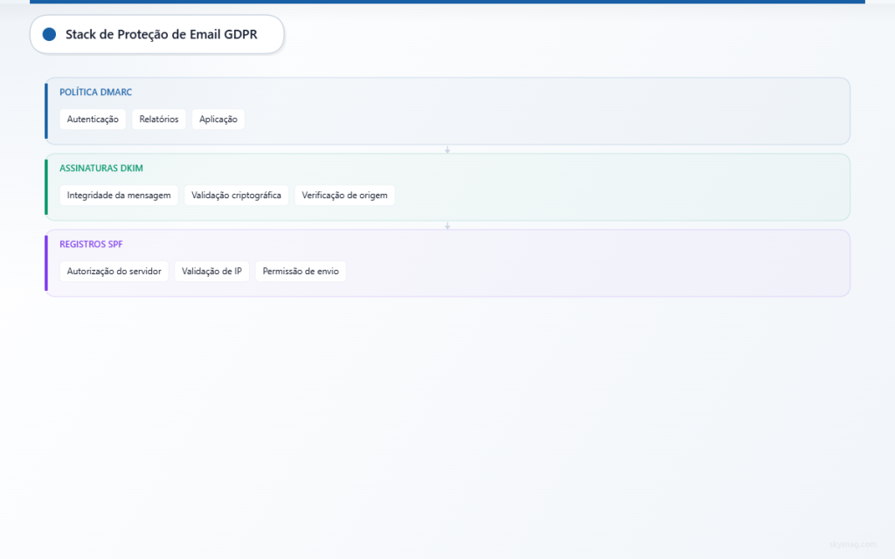
Task: Click the Autorização do servidor pill
Action: [x=114, y=271]
